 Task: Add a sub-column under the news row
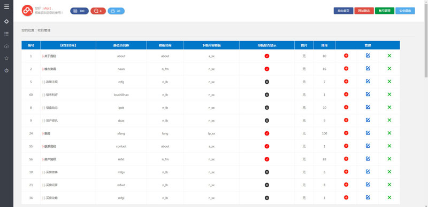click(346, 69)
